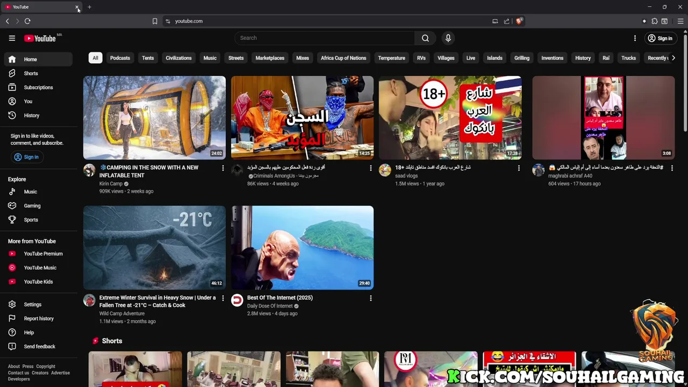Select the Podcasts filter chip
The image size is (688, 387).
[x=120, y=58]
